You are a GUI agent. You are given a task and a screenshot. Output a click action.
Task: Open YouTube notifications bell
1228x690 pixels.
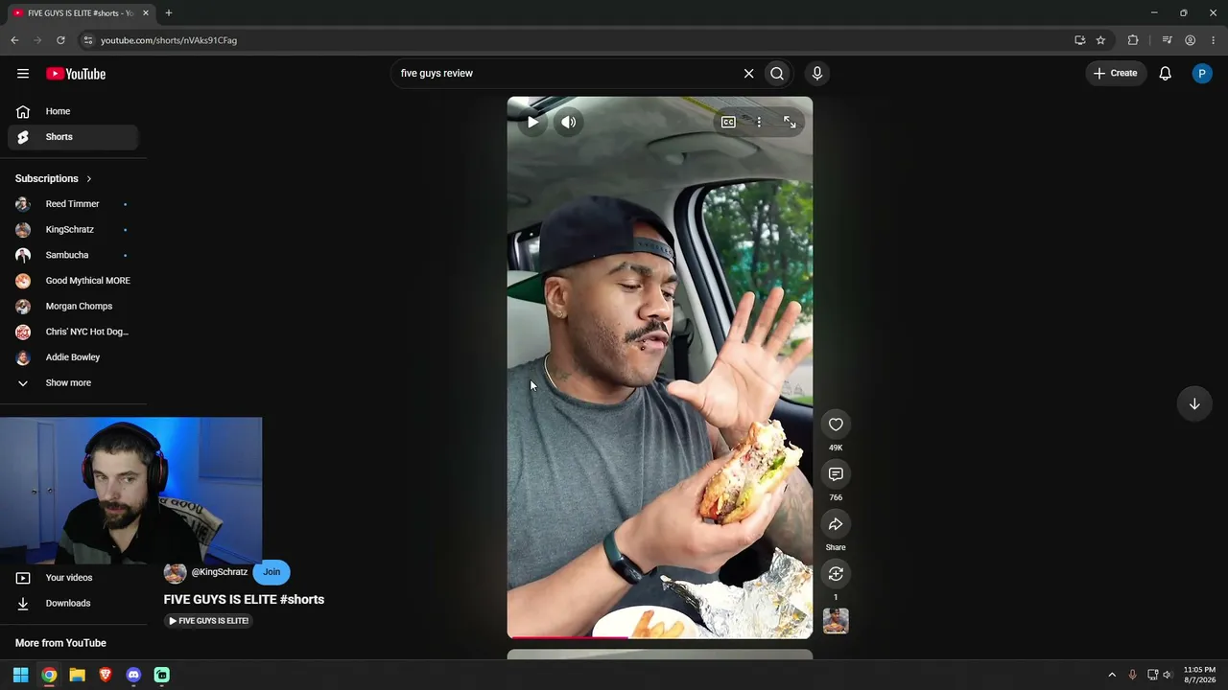pyautogui.click(x=1165, y=74)
